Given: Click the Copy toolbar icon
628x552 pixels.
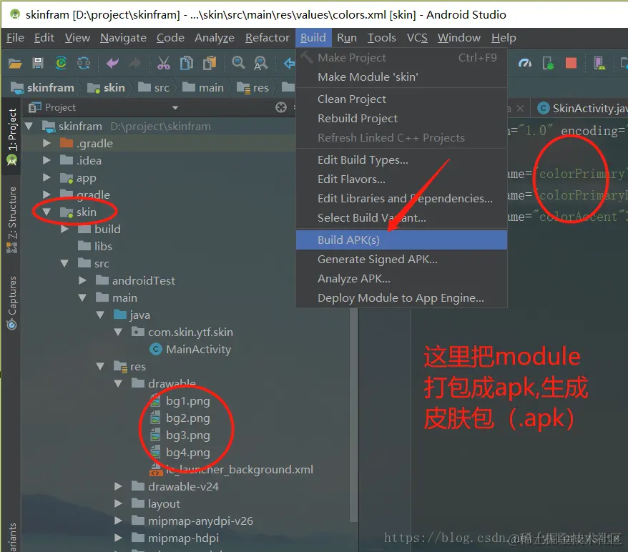Looking at the screenshot, I should pyautogui.click(x=187, y=63).
